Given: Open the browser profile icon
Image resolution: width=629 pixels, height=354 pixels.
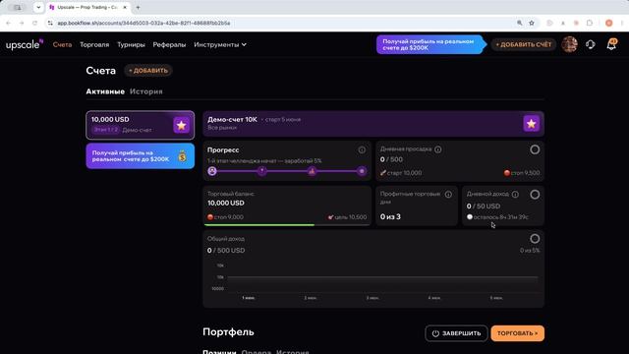Looking at the screenshot, I should (609, 24).
